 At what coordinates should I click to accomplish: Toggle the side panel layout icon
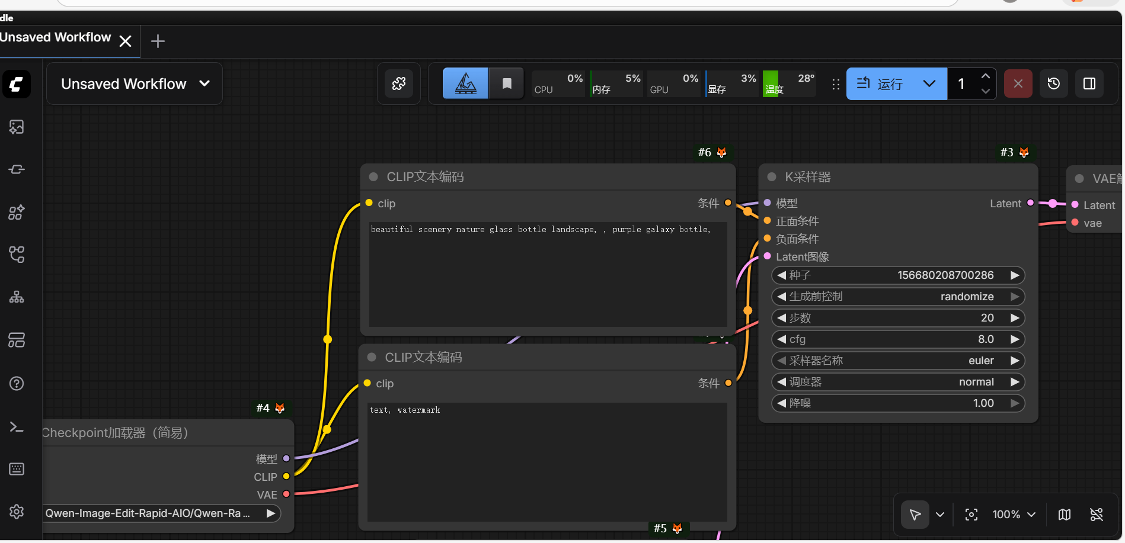pos(1089,83)
